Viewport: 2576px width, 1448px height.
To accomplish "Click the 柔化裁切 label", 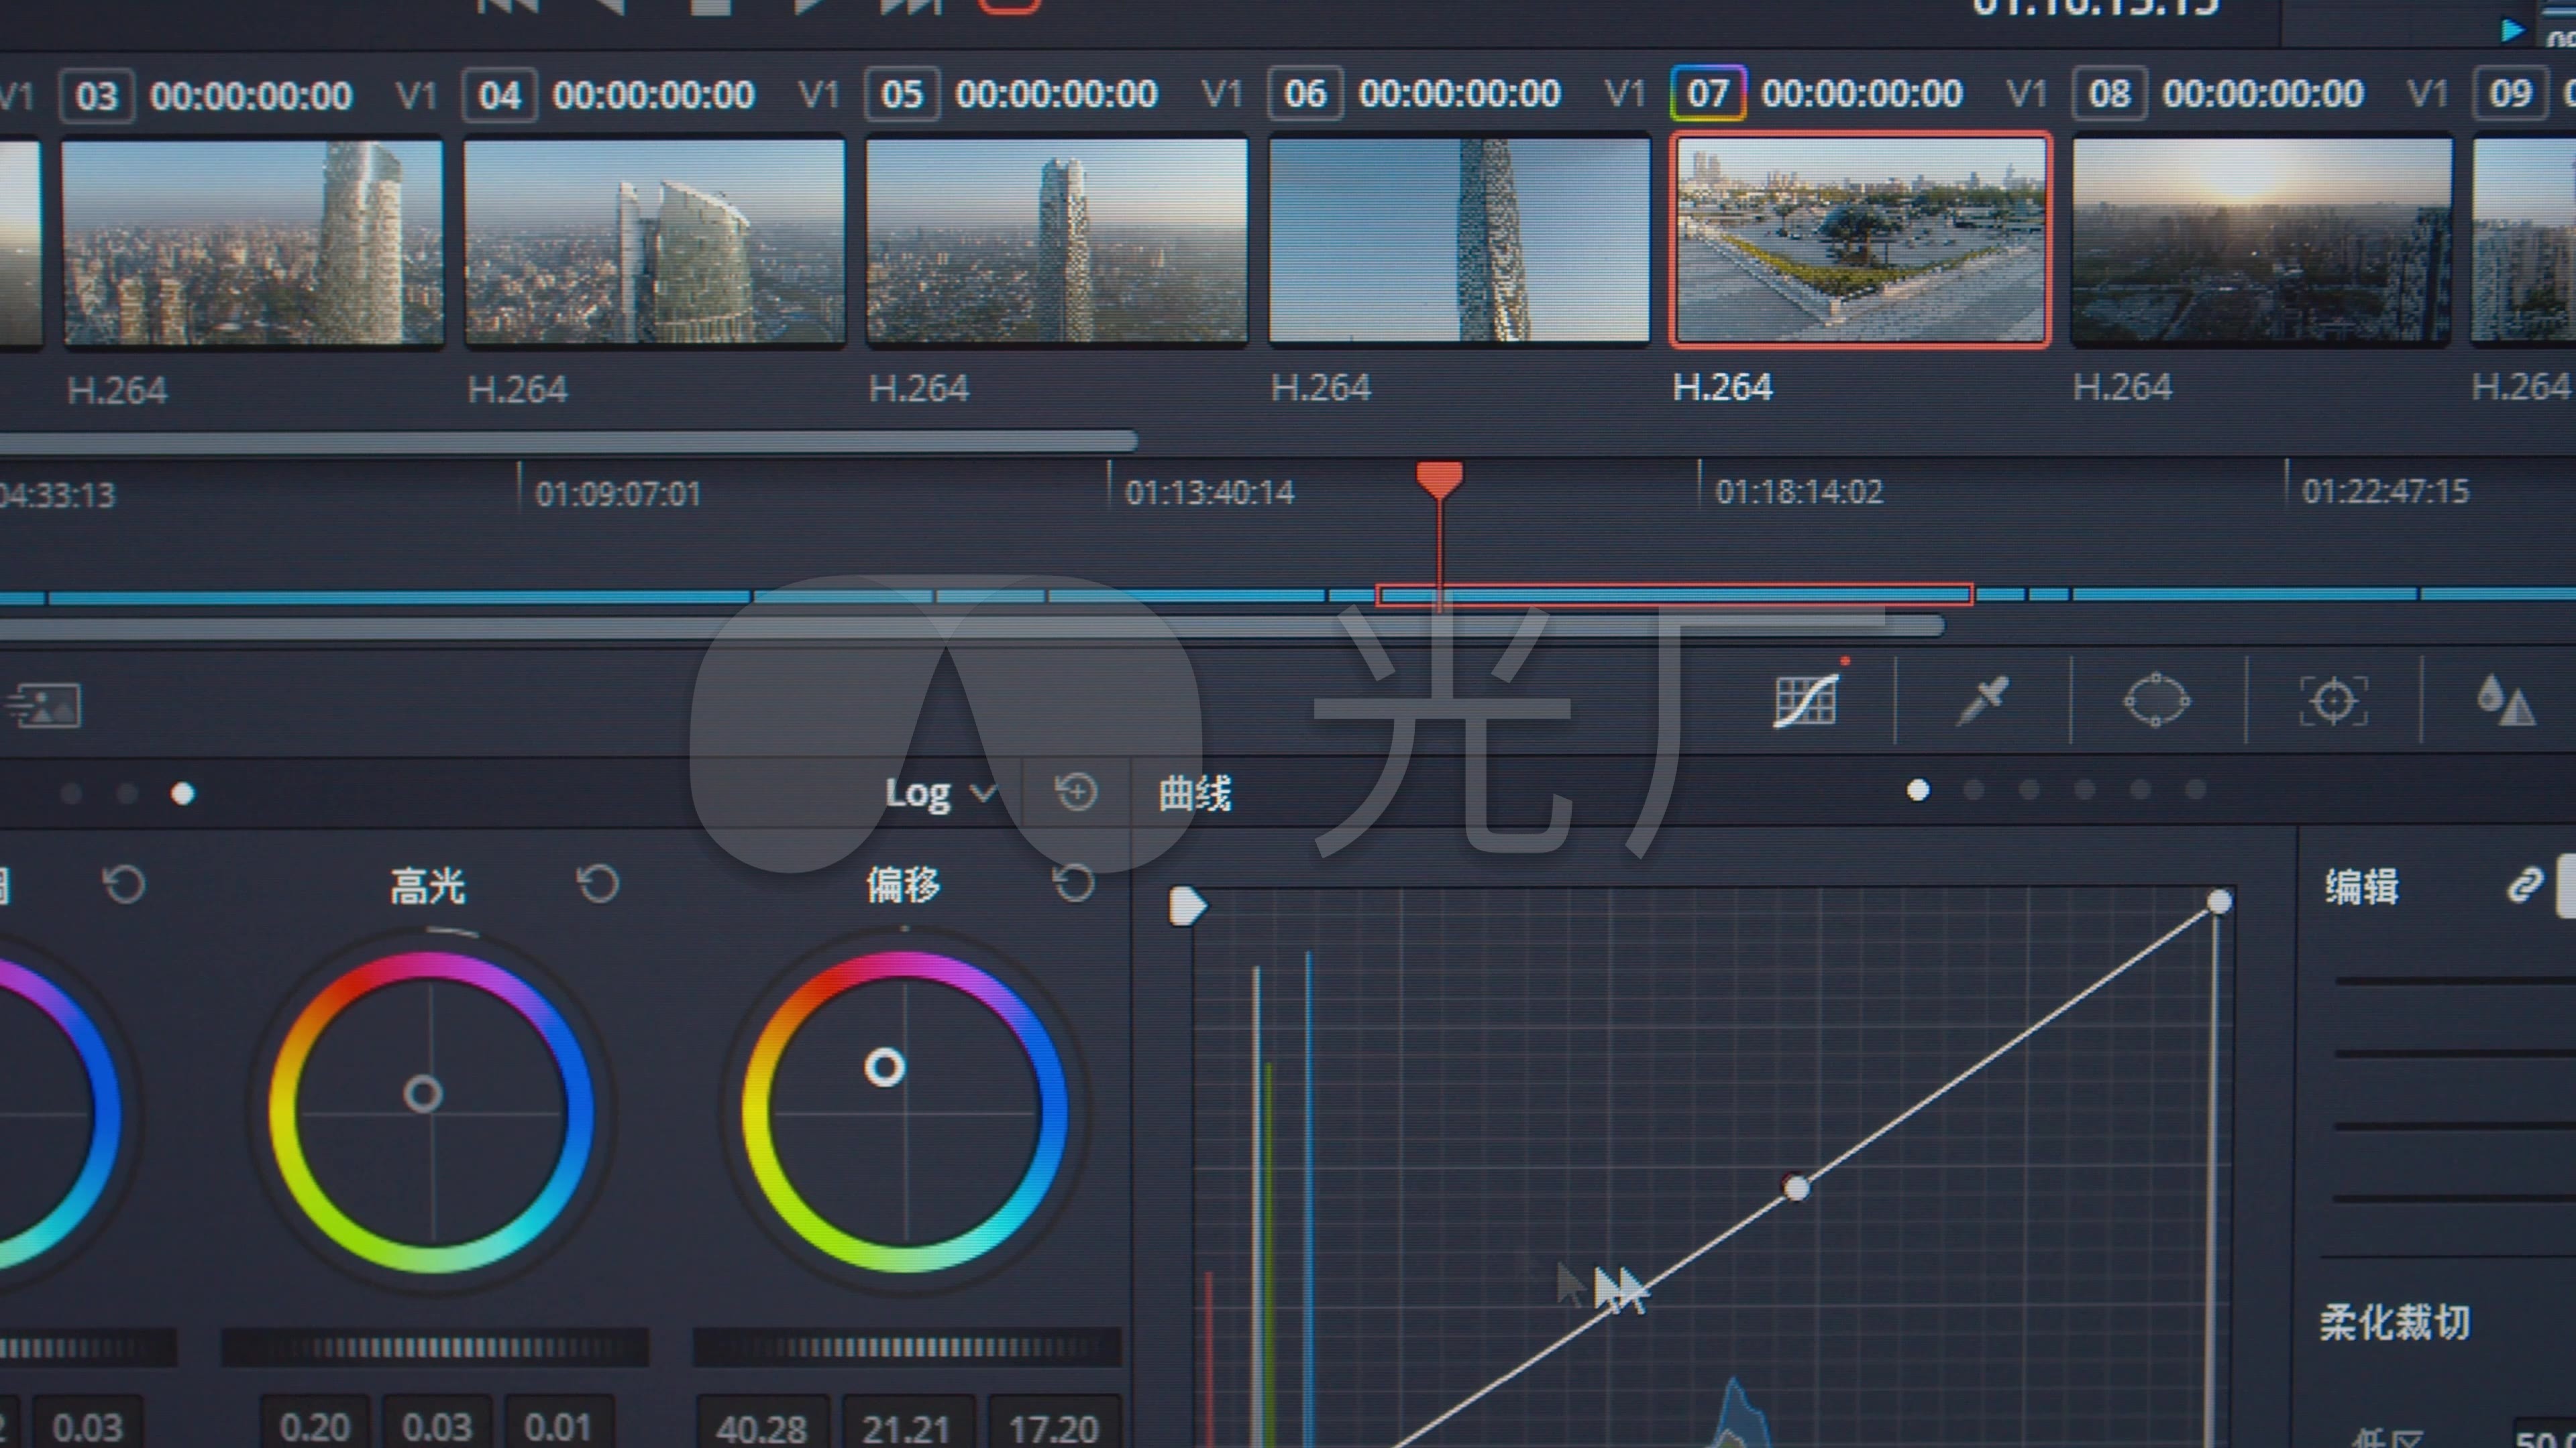I will click(2395, 1322).
